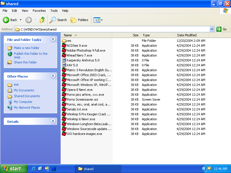Open the Shared Documents link
This screenshot has height=173, width=231.
(27, 96)
